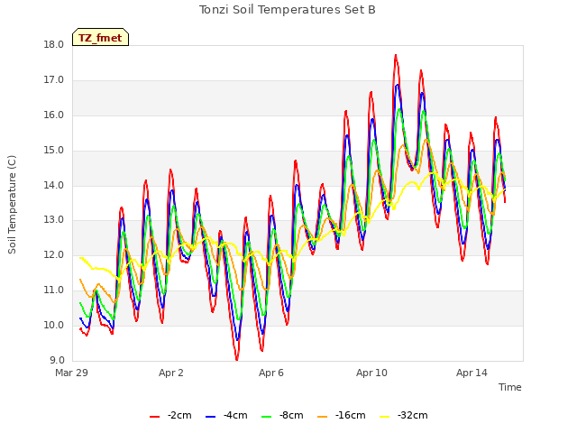
Task: Click the lowest red -2cm trough near 9.0
Action: click(x=236, y=359)
